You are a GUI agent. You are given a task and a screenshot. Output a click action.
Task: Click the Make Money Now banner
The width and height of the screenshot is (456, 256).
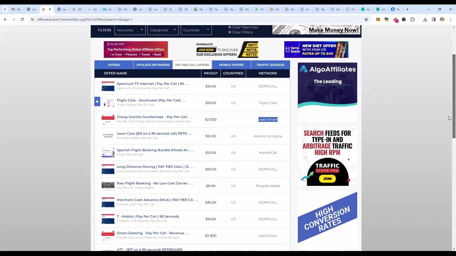click(x=316, y=30)
